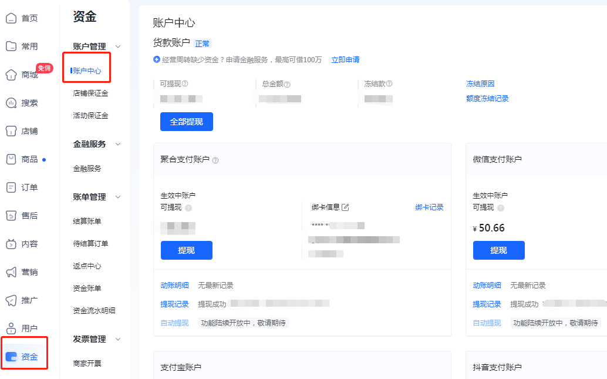607x379 pixels.
Task: Click the 立即申请 link
Action: point(345,60)
